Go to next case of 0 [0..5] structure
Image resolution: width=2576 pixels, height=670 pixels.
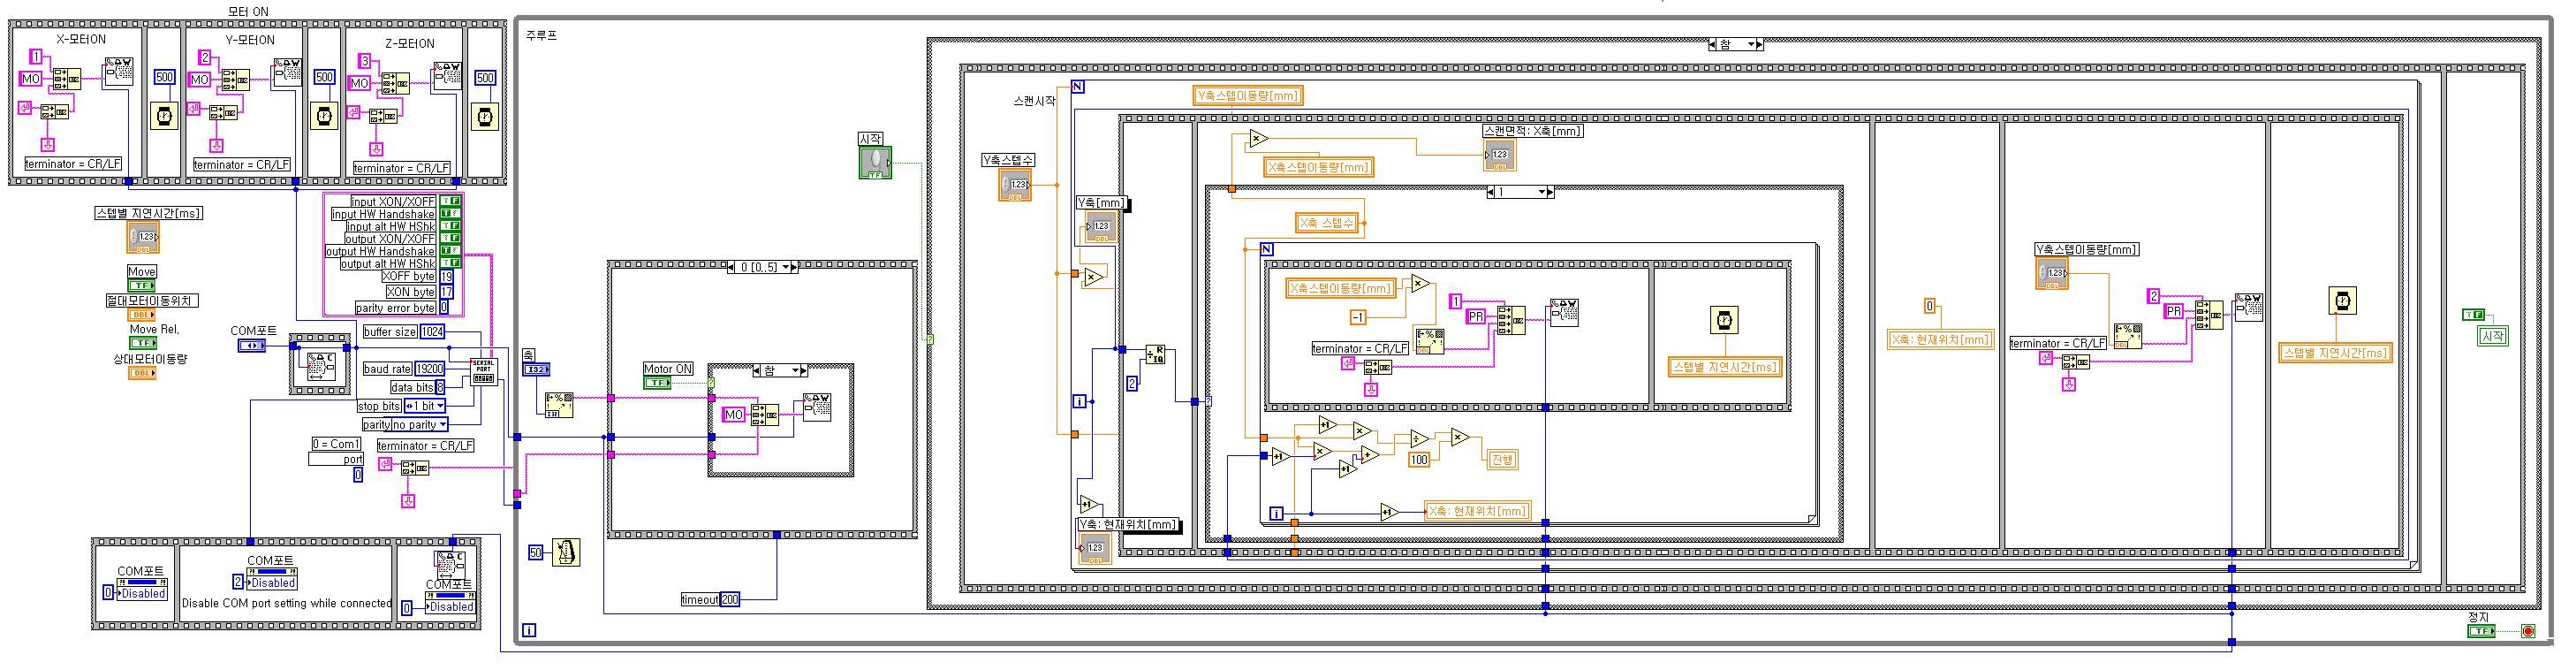pos(793,267)
